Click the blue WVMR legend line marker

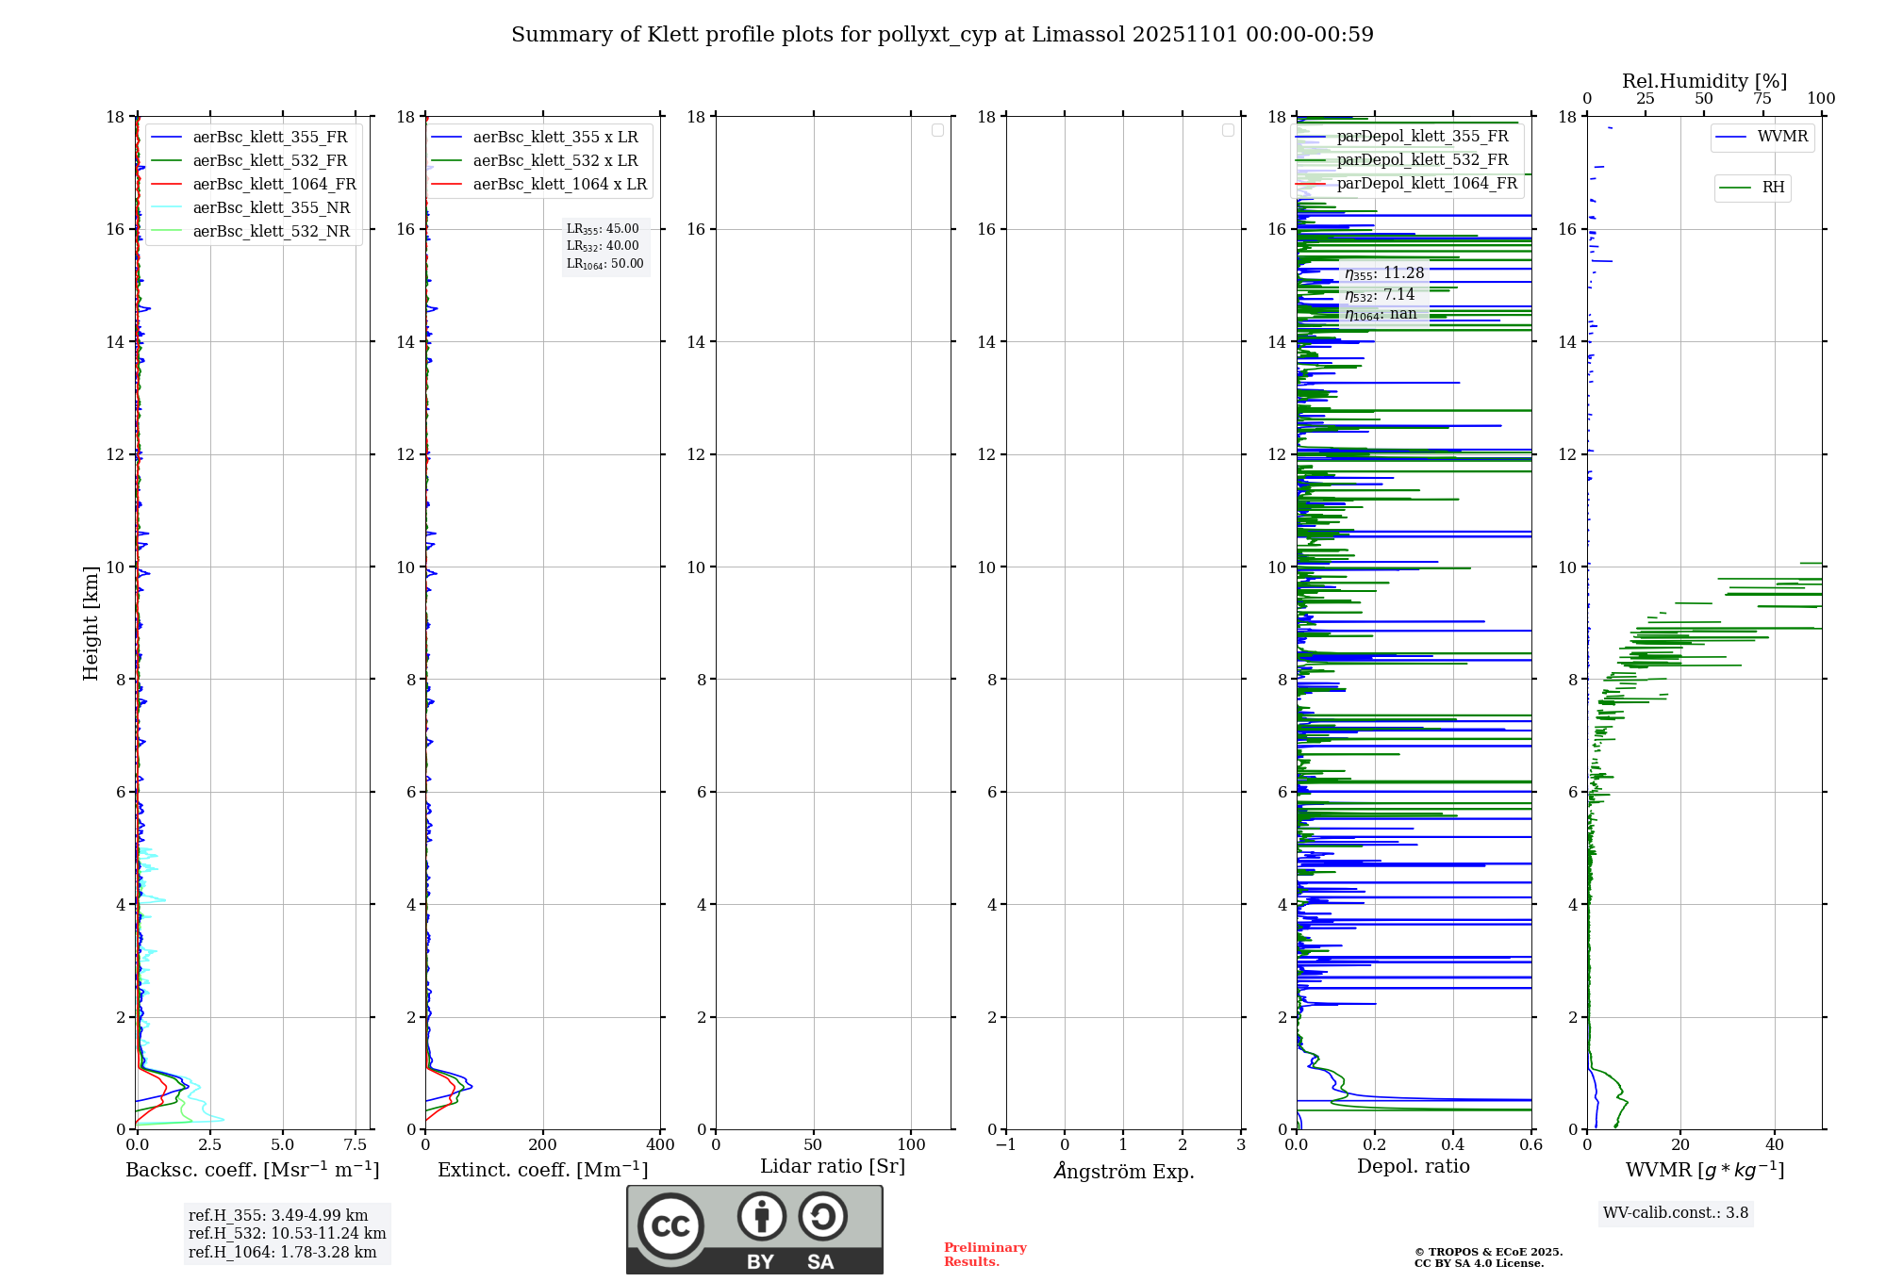tap(1731, 138)
